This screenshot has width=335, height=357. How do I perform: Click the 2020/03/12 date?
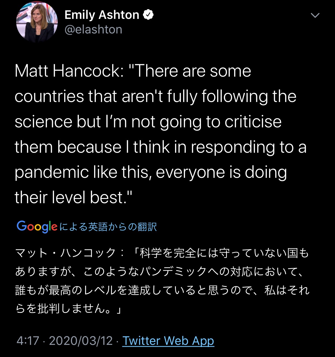[81, 341]
